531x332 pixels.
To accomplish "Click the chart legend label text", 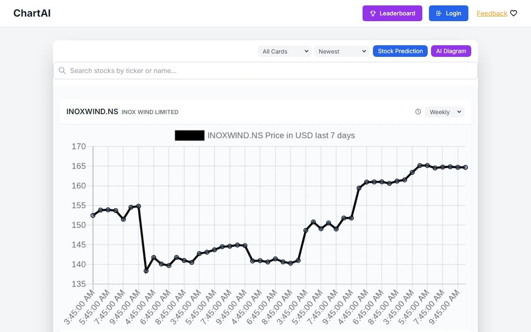I will [281, 136].
